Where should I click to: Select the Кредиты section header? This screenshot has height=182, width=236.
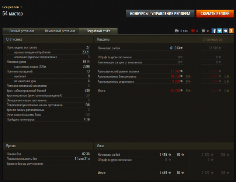[103, 39]
